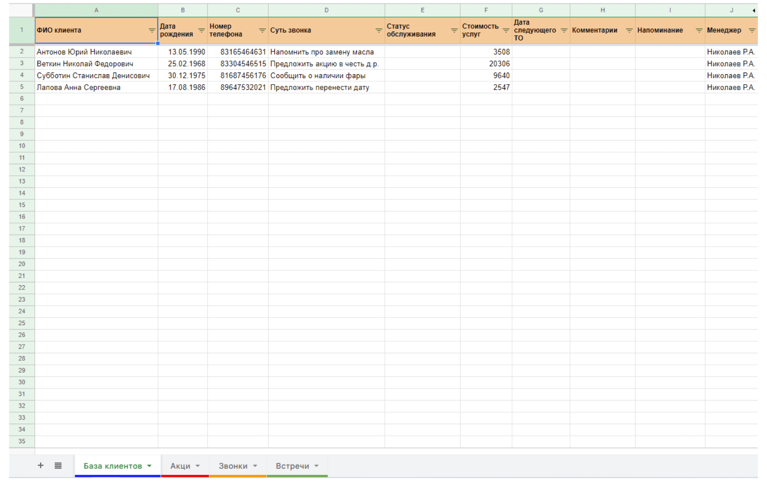Open filter icon for Суть звонка column

coord(379,30)
